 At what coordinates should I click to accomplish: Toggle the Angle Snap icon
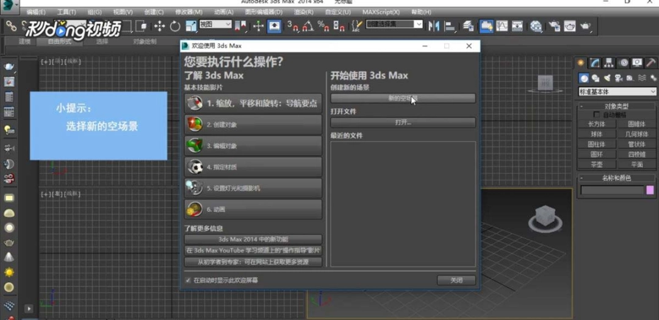308,26
